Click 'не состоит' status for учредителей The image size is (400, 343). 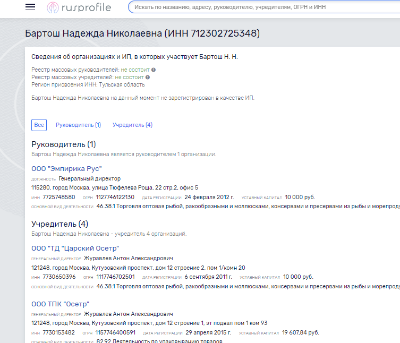point(129,78)
